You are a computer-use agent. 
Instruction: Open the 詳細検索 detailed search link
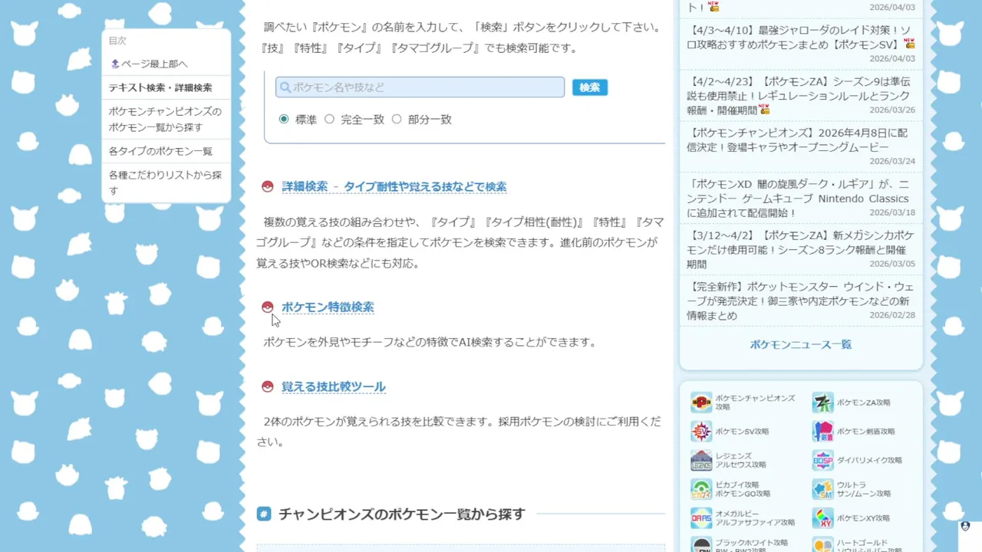[x=394, y=186]
